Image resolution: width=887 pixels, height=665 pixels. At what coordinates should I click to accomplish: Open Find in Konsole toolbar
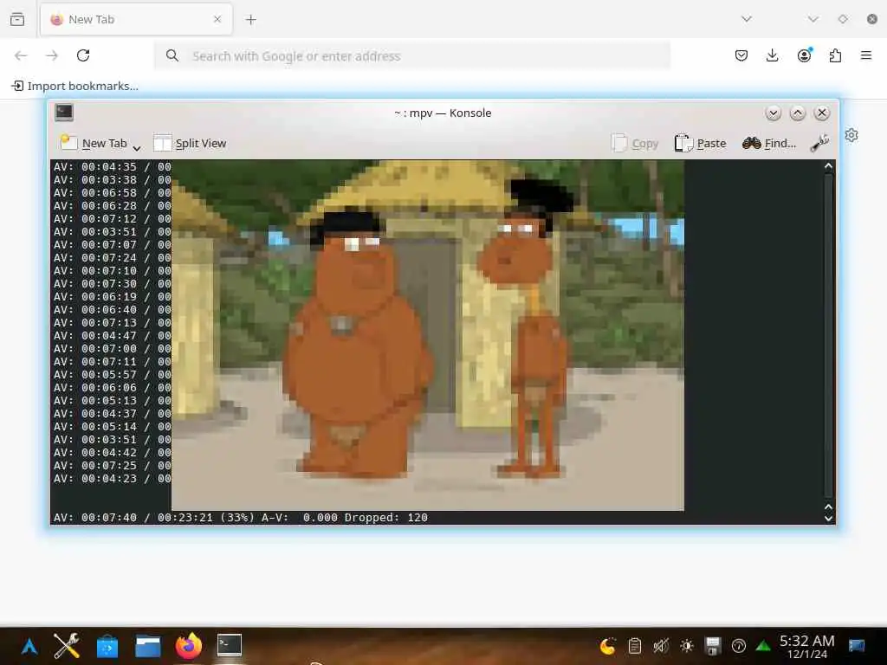pyautogui.click(x=769, y=143)
